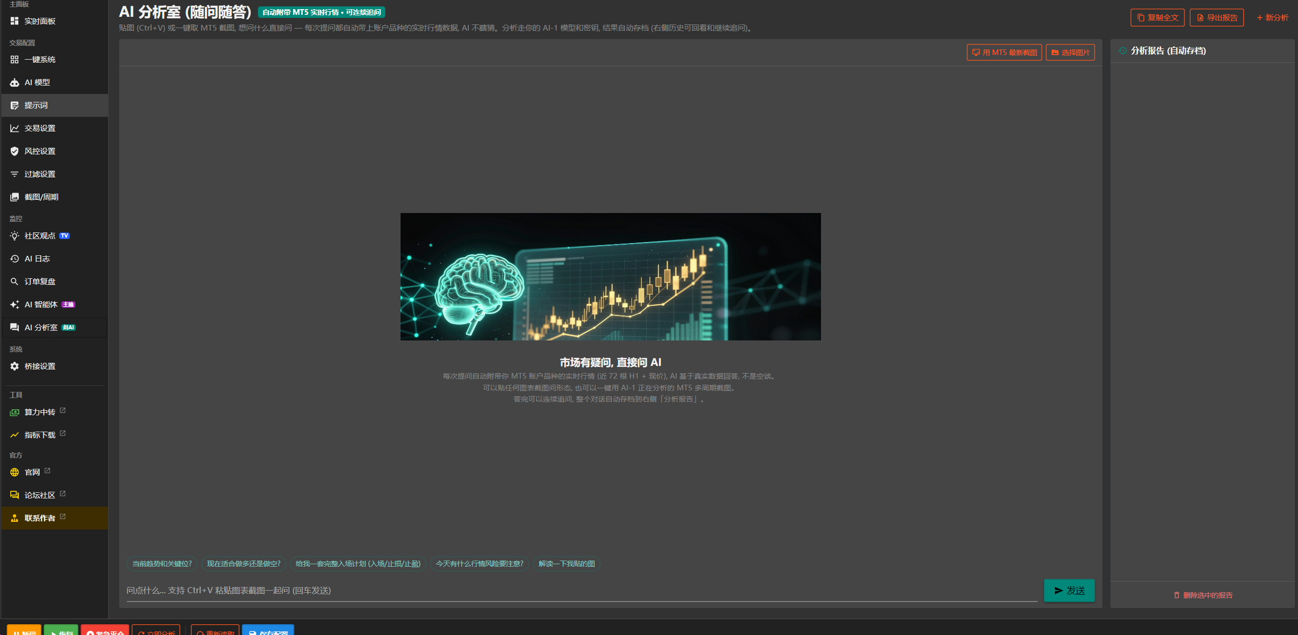Open the 实时面板 dashboard icon

tap(14, 21)
